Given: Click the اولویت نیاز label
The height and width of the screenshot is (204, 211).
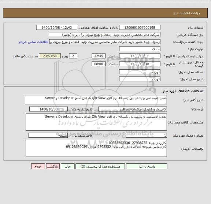Looking at the screenshot, I should point(196,49).
